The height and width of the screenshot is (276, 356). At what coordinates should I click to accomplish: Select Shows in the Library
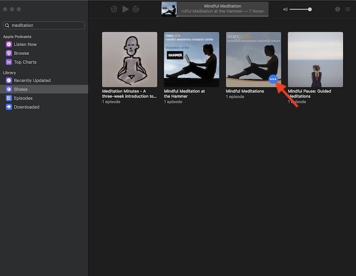44,89
